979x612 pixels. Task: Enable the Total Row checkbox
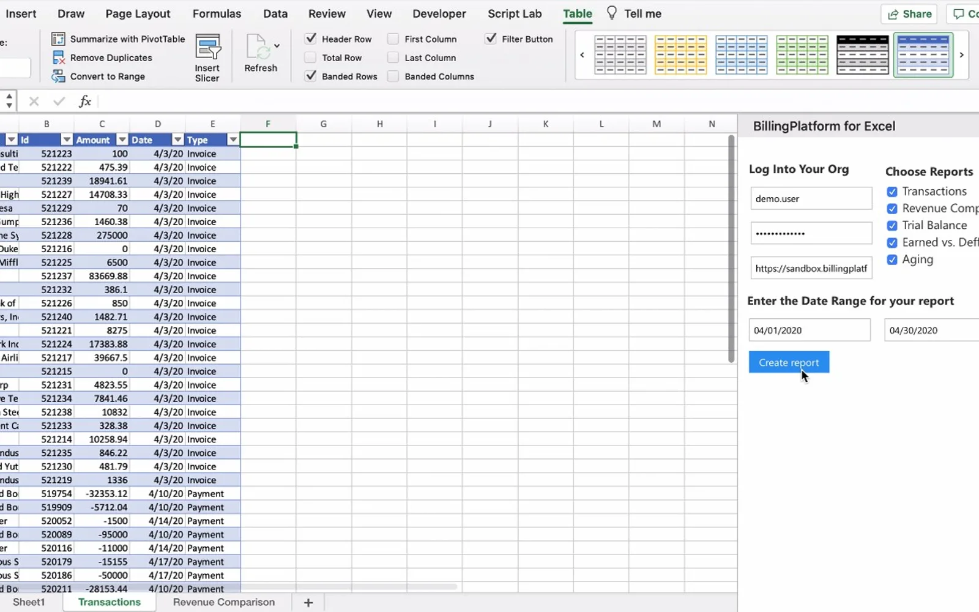click(311, 58)
